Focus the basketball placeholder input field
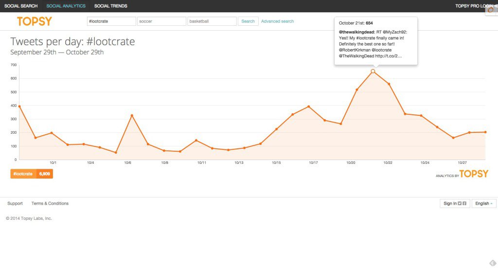498x268 pixels. coord(212,21)
